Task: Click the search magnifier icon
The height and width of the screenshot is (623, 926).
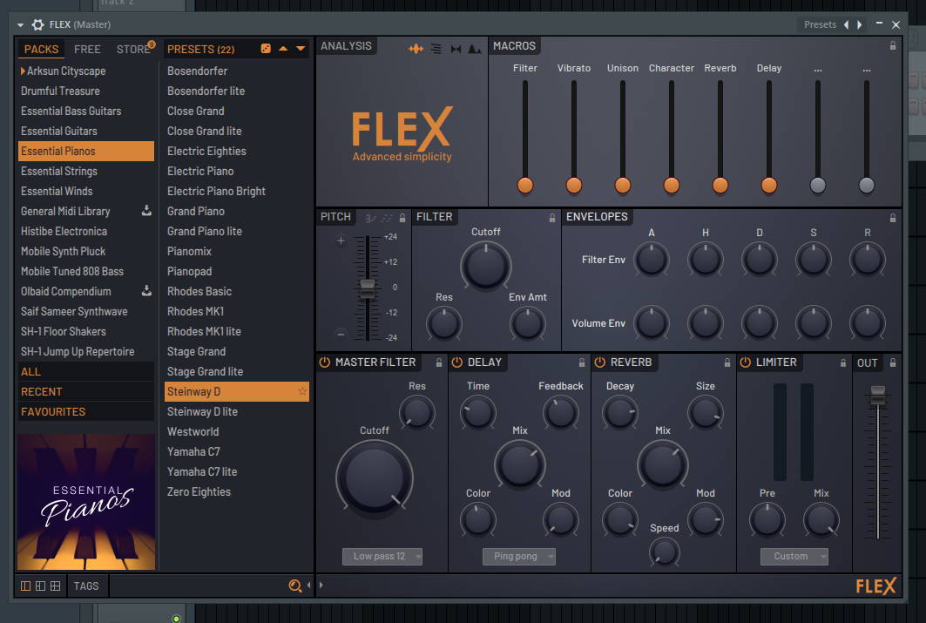Action: coord(294,586)
